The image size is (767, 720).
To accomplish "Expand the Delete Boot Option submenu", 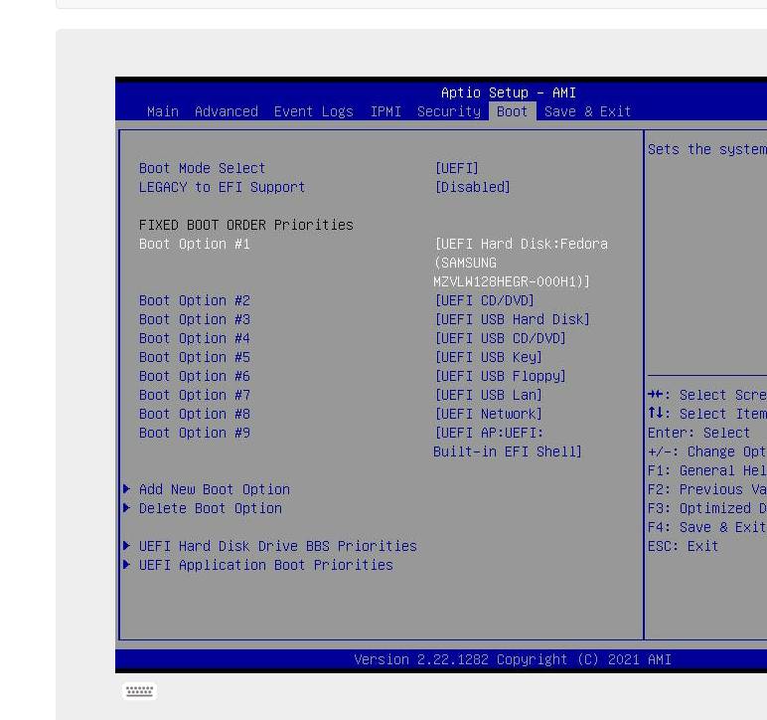I will click(x=211, y=508).
